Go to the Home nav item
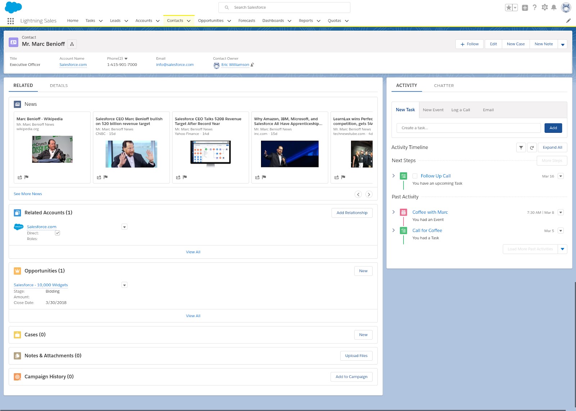576x411 pixels. [73, 21]
